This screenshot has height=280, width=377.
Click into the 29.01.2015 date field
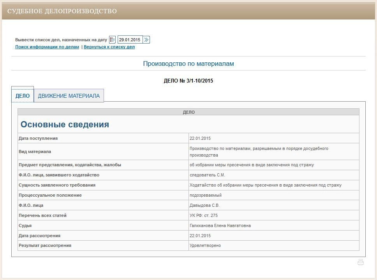[130, 40]
